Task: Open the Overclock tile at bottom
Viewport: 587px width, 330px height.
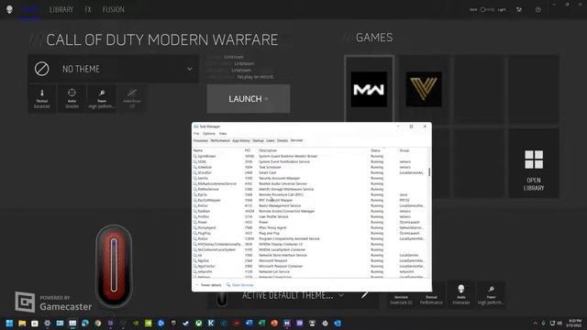Action: click(401, 295)
